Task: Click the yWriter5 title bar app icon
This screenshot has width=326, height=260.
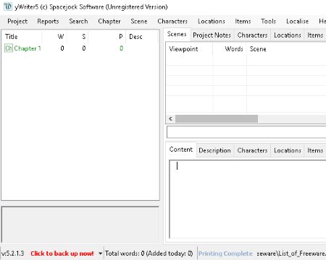Action: click(x=8, y=6)
